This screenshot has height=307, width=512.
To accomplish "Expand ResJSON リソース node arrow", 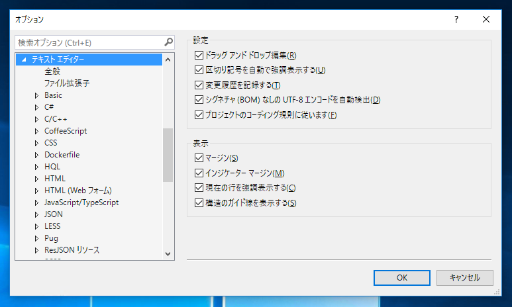I will coord(36,250).
